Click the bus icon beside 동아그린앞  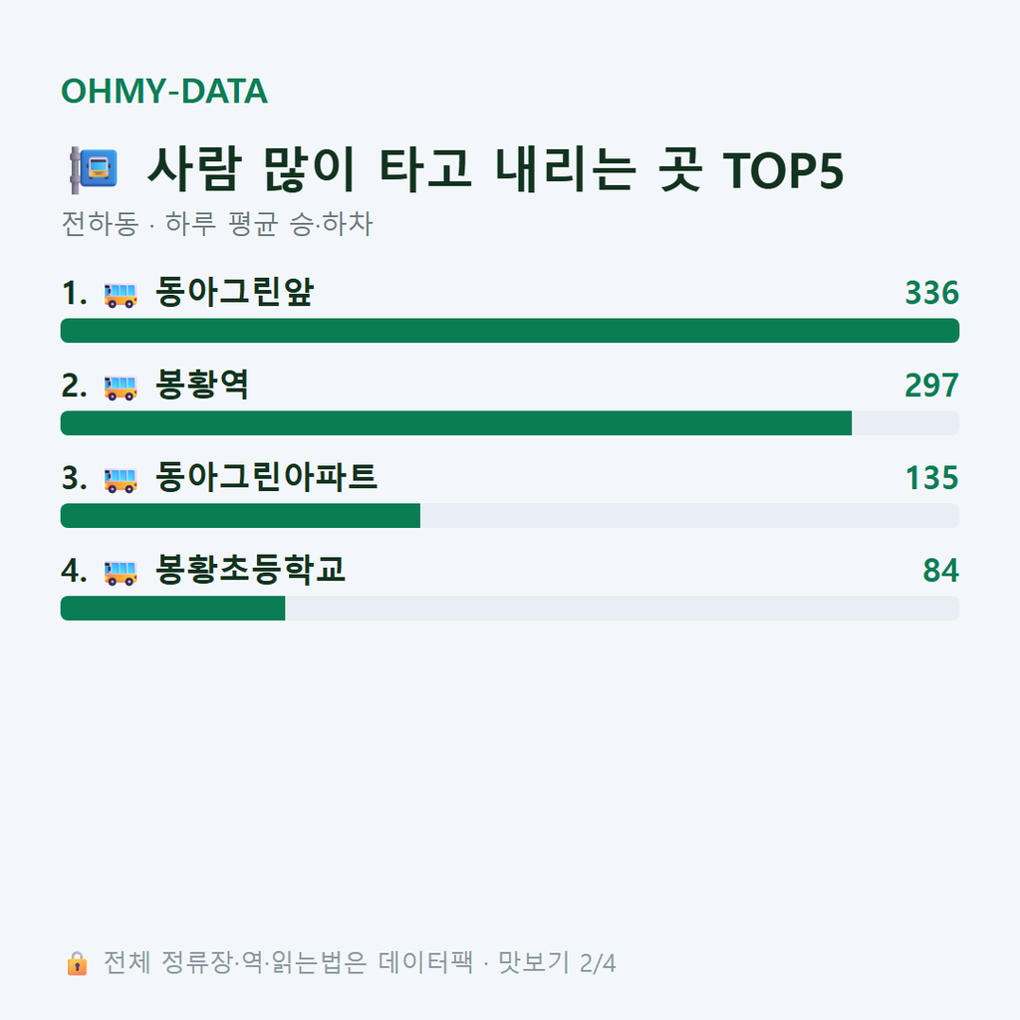click(x=121, y=295)
